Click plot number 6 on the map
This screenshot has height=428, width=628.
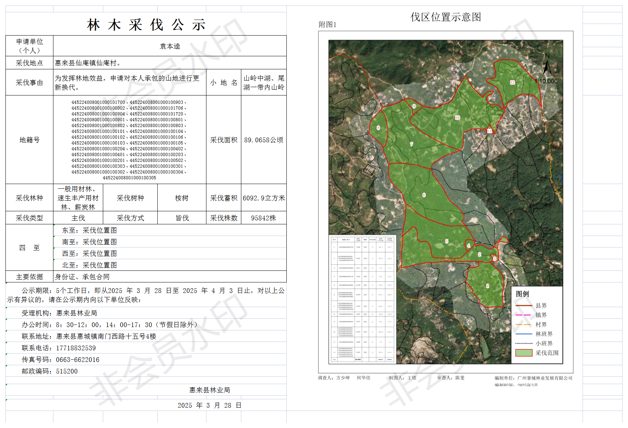coord(424,195)
